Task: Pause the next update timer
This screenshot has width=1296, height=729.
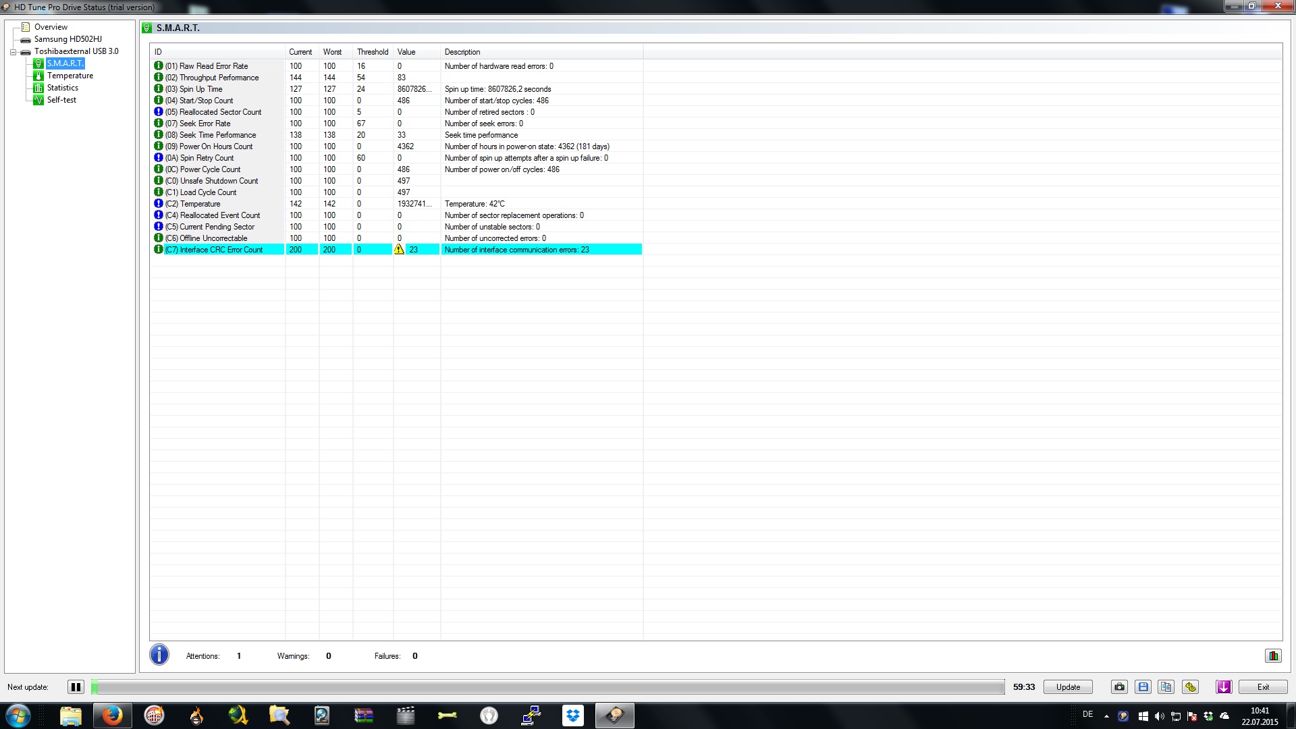Action: 76,687
